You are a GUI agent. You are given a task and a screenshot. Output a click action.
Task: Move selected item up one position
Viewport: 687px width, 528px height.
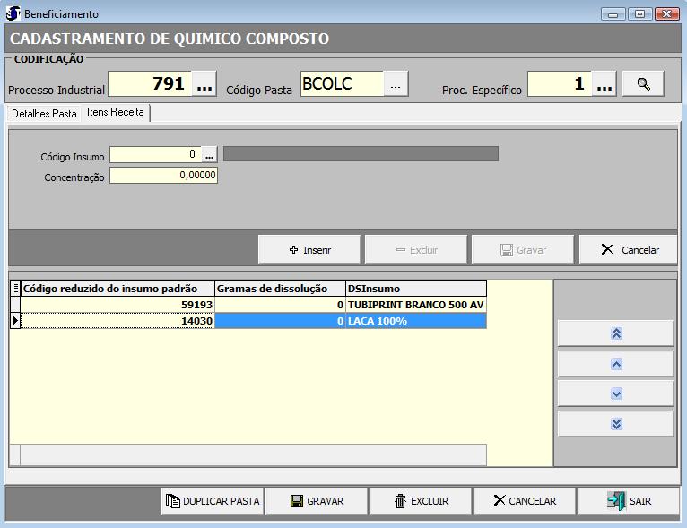[615, 364]
